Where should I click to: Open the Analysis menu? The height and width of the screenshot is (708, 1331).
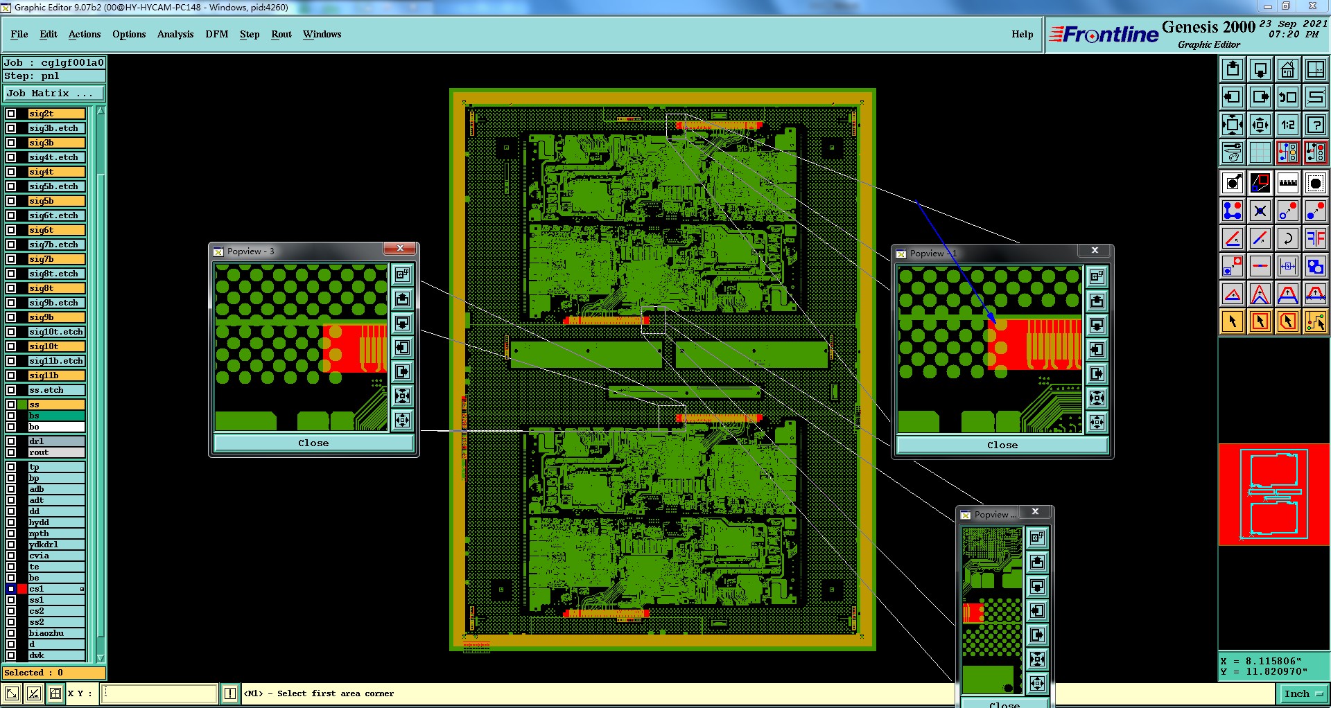[x=175, y=34]
